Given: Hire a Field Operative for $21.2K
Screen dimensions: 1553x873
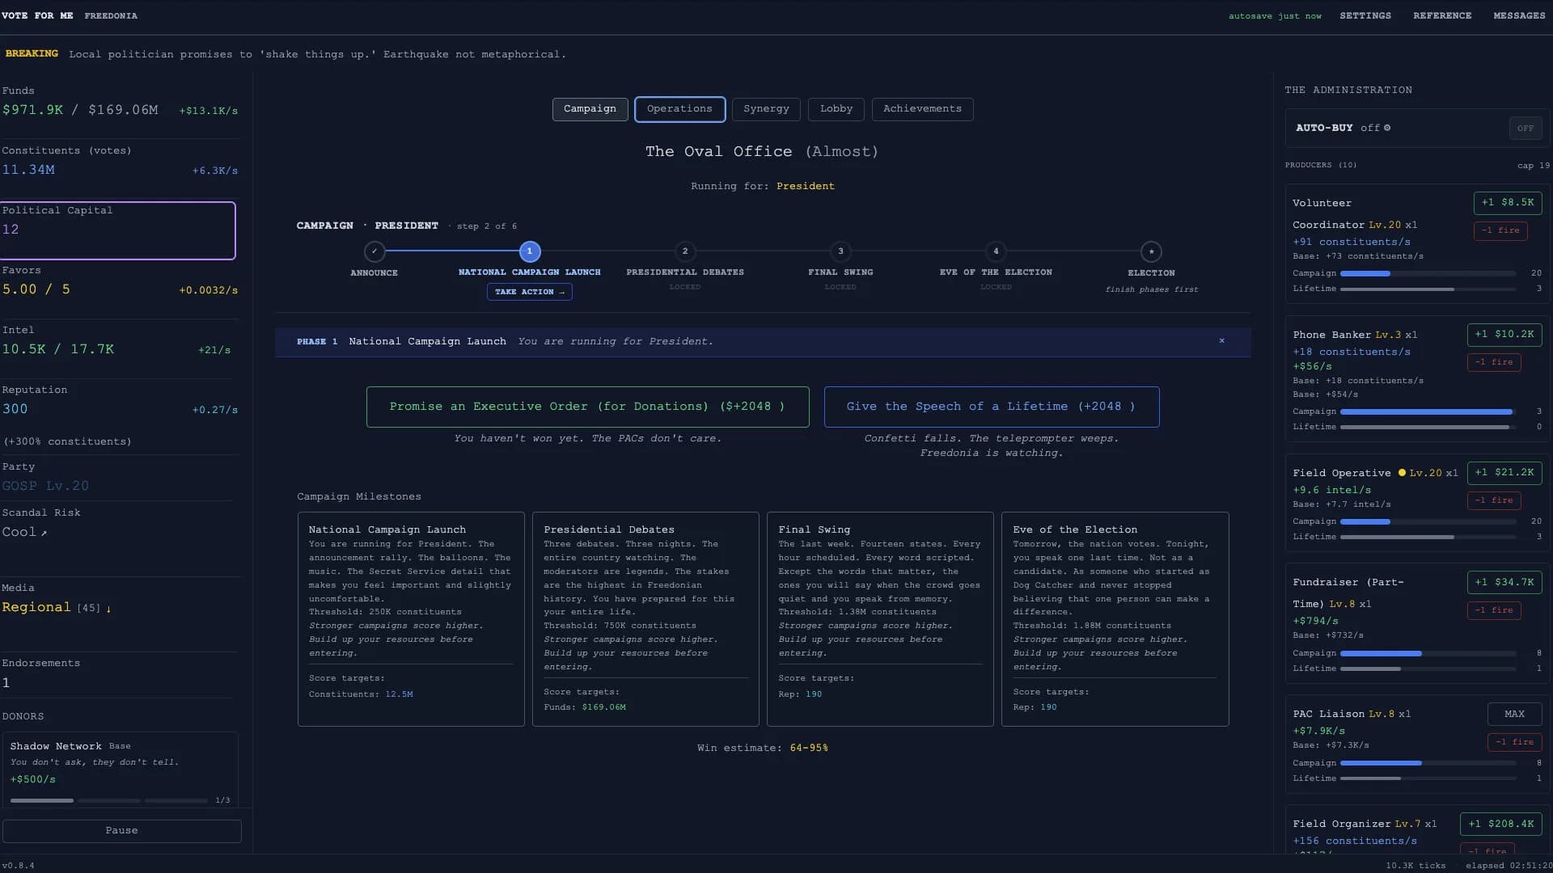Looking at the screenshot, I should 1504,473.
